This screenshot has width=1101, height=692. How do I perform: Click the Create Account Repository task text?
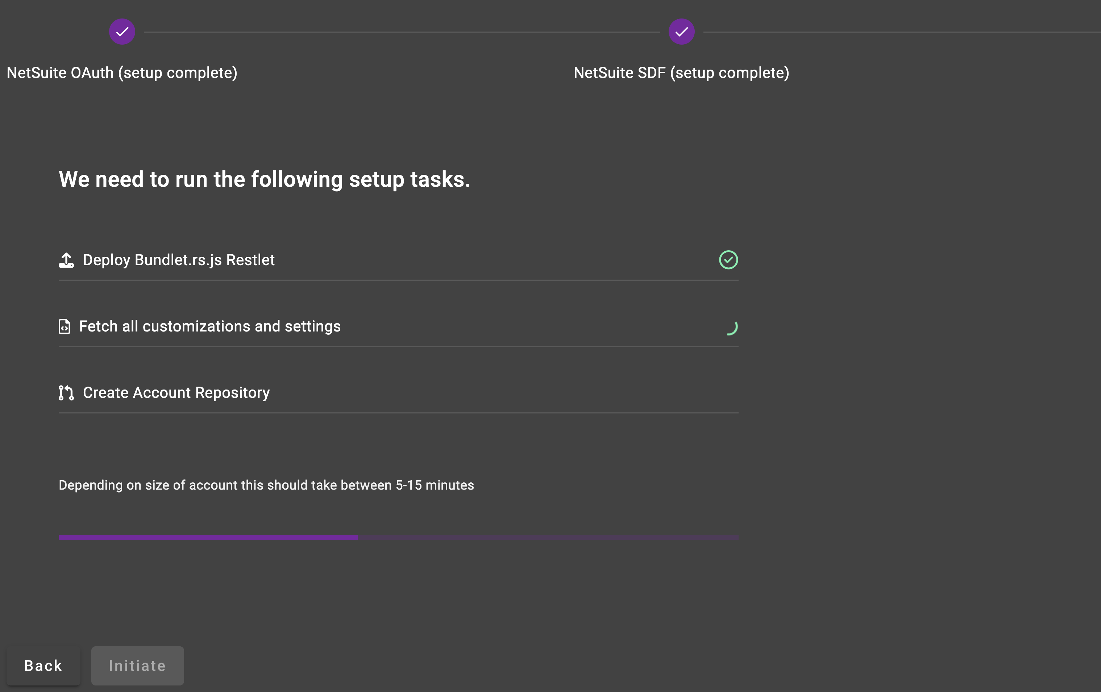[176, 393]
